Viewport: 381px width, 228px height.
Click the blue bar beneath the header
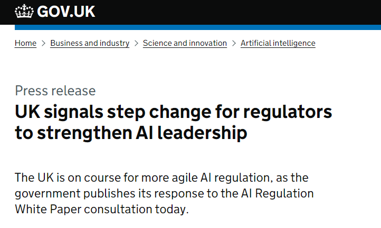pos(198,27)
